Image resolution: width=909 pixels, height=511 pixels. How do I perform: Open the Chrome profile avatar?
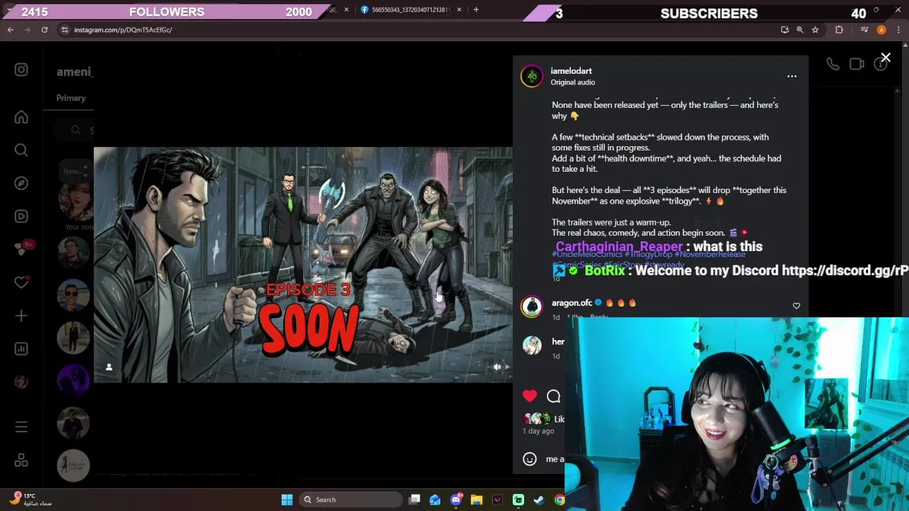[x=881, y=30]
